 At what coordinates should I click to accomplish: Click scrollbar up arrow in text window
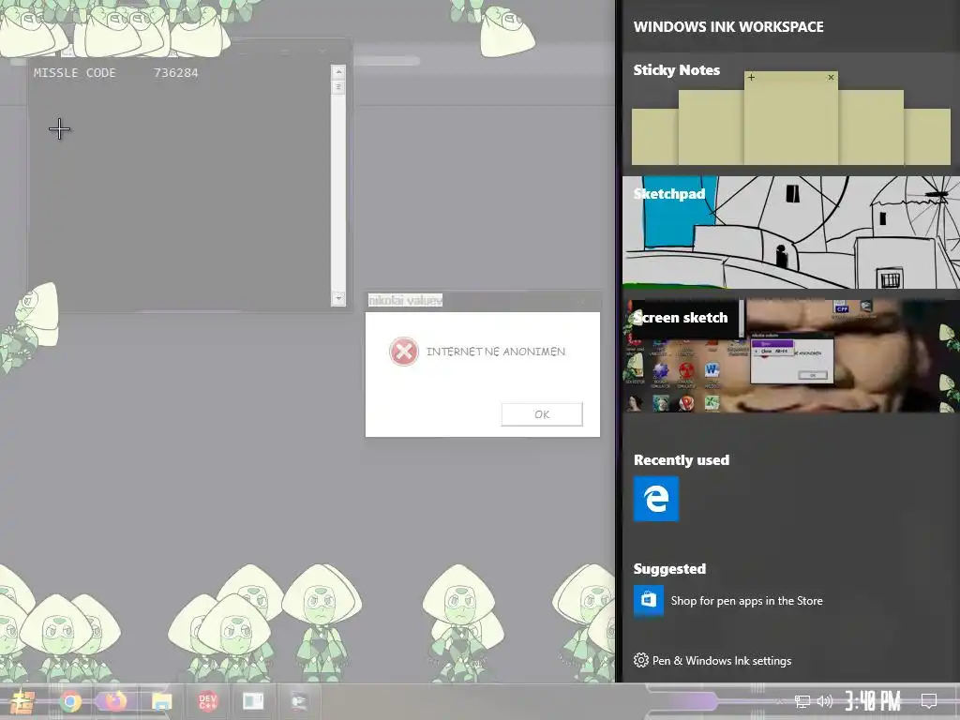[337, 71]
